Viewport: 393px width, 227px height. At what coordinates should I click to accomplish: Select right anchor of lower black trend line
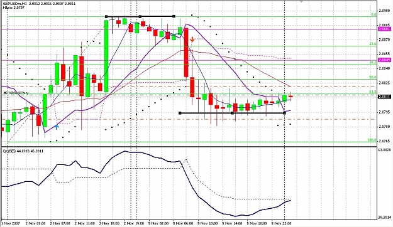(284, 113)
